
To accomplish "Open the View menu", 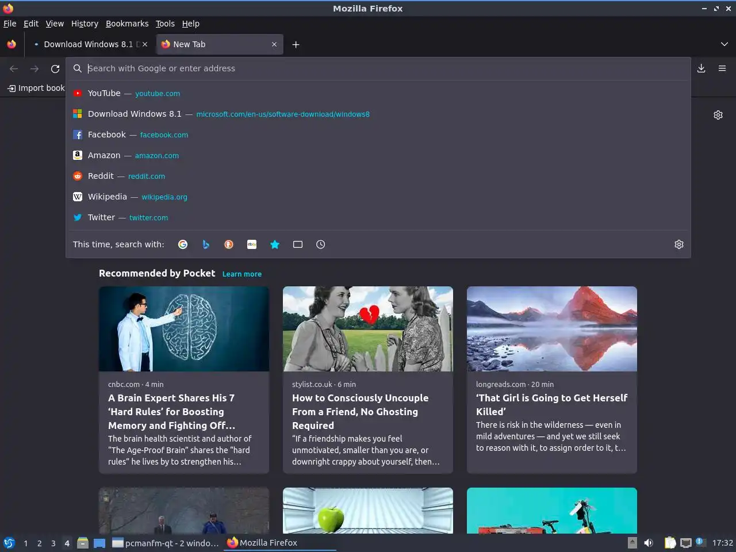I will click(55, 24).
